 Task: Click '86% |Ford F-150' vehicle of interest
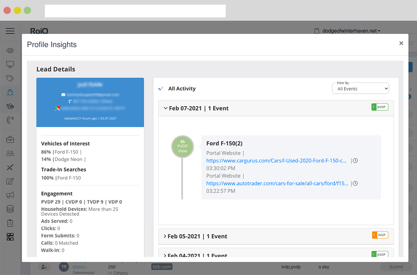tap(61, 152)
